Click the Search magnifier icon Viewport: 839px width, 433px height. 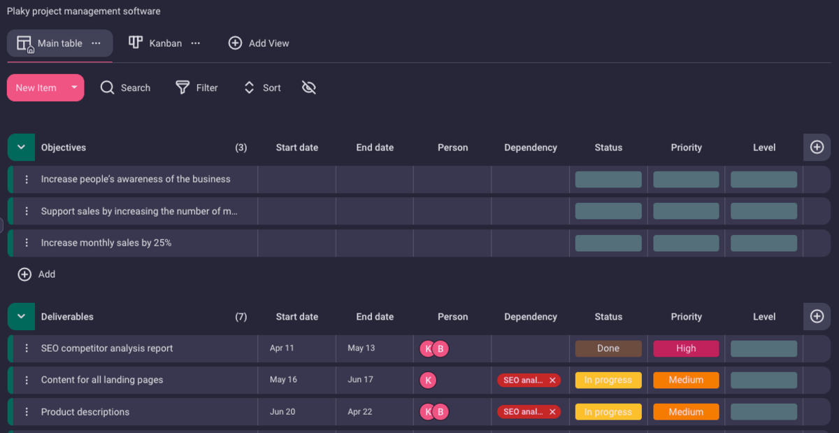click(107, 87)
